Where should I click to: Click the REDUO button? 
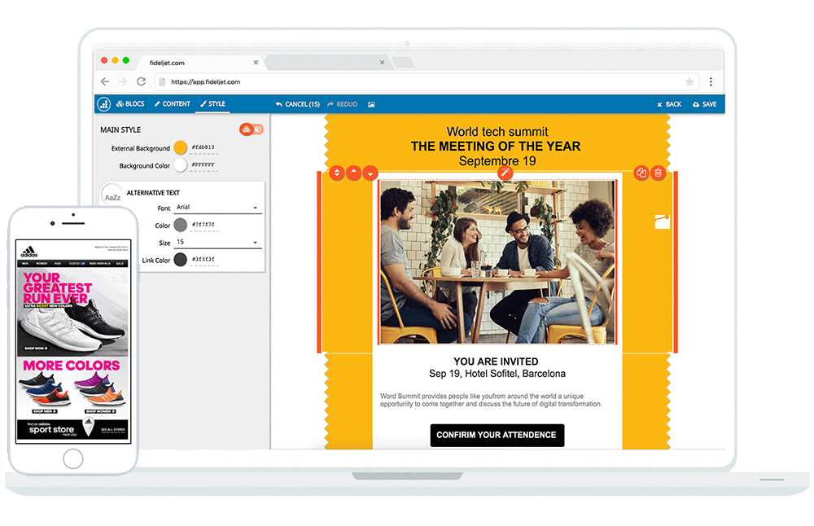342,104
